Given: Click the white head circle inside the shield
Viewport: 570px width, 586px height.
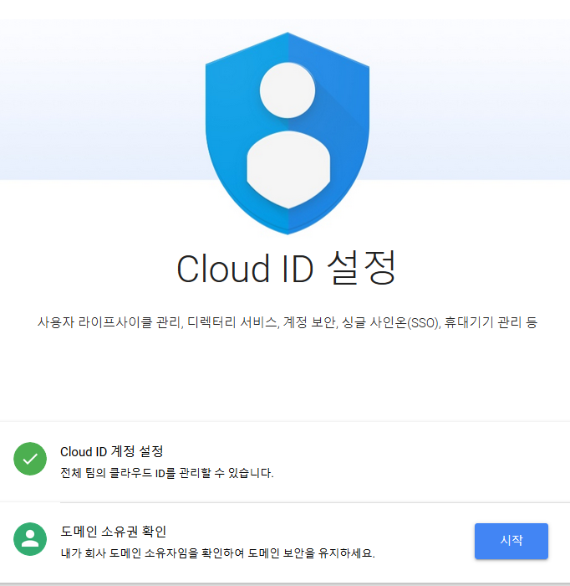Looking at the screenshot, I should [288, 90].
